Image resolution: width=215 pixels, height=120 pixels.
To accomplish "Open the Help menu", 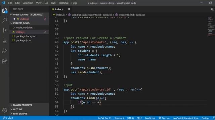I will (74, 3).
